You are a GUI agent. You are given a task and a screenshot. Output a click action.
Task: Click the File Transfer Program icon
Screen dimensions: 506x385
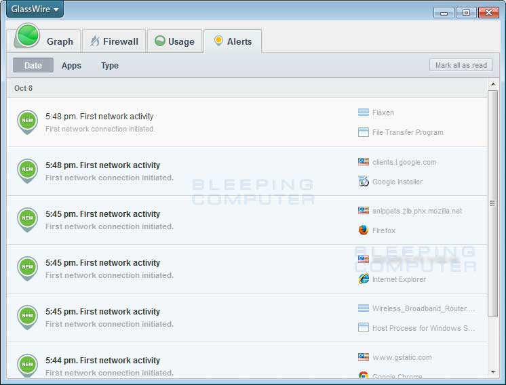[364, 132]
